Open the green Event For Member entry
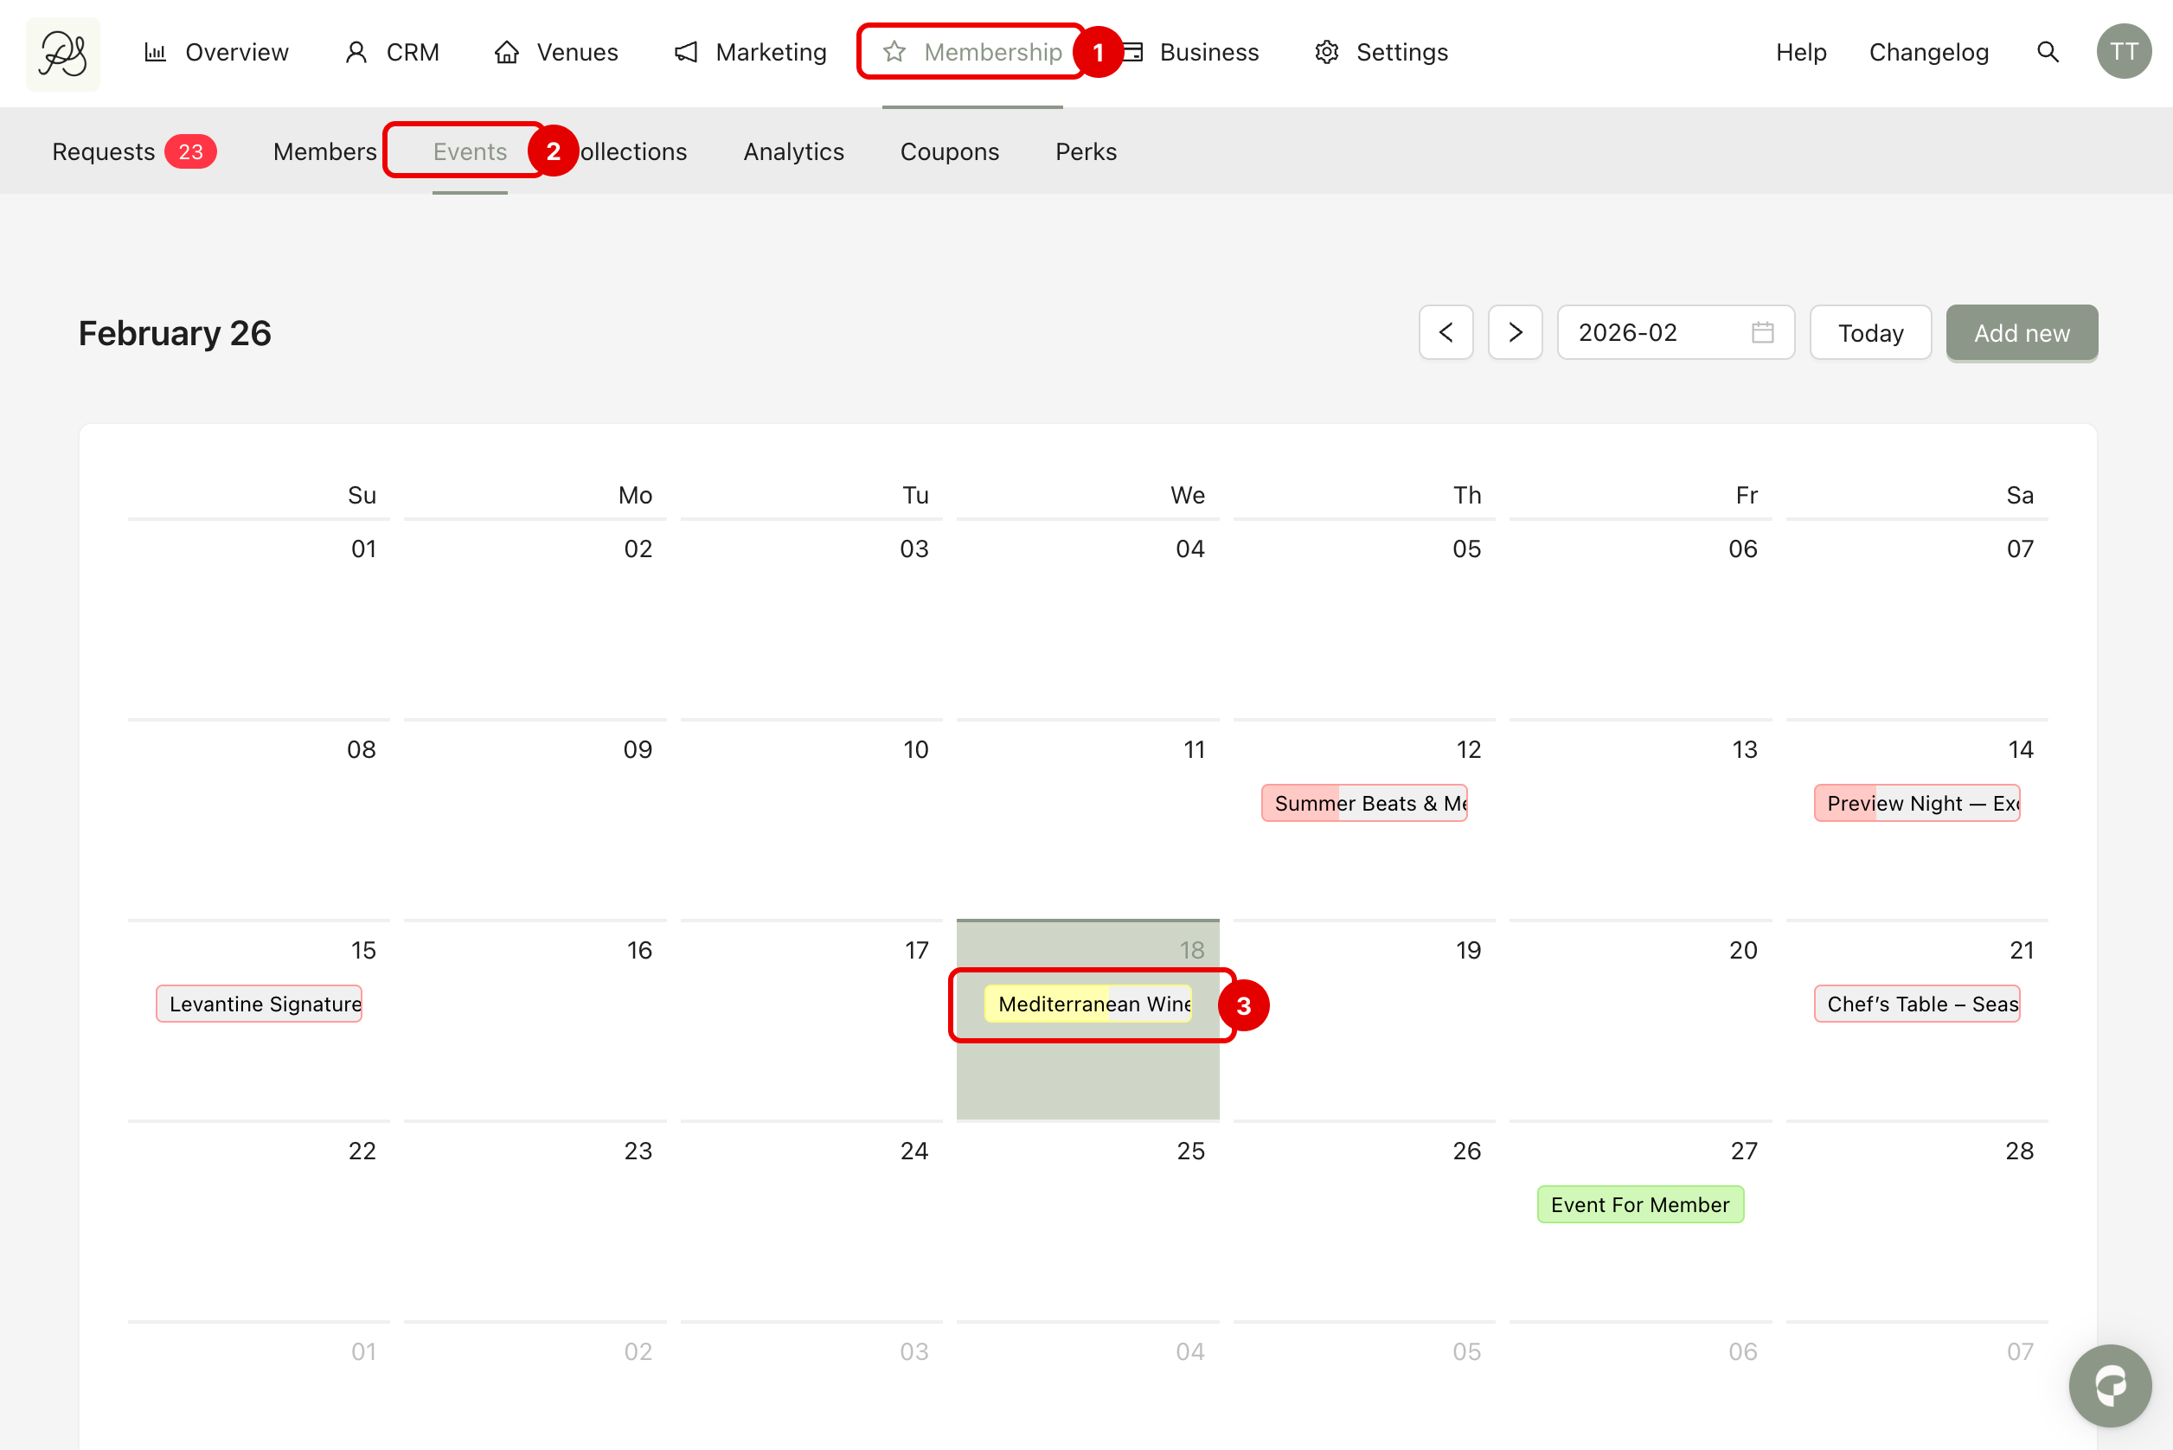 pyautogui.click(x=1639, y=1205)
